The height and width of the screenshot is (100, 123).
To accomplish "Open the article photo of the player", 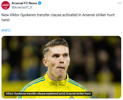I will pyautogui.click(x=61, y=67).
